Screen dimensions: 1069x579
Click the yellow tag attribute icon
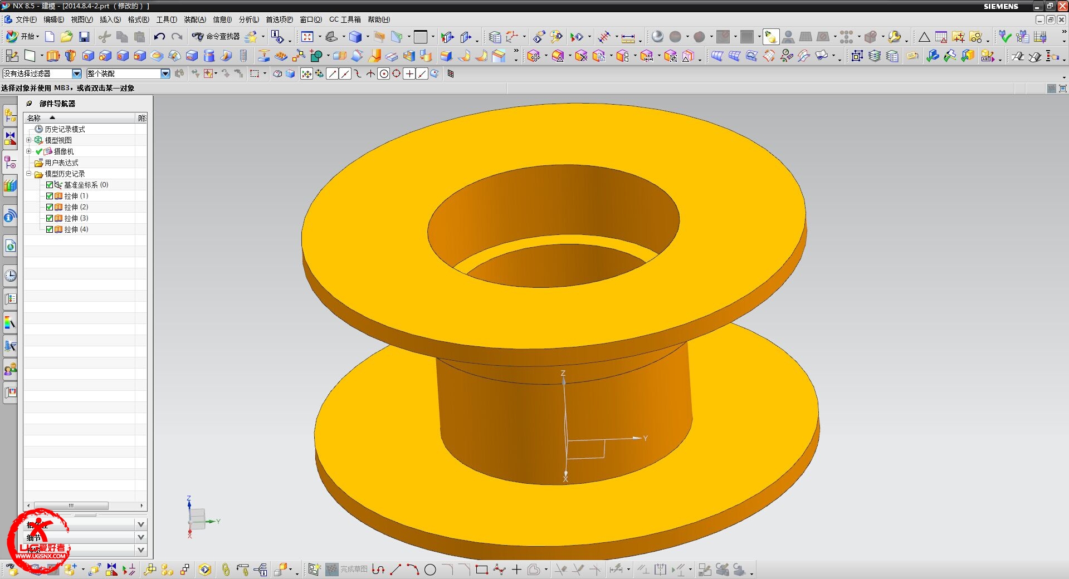(912, 56)
